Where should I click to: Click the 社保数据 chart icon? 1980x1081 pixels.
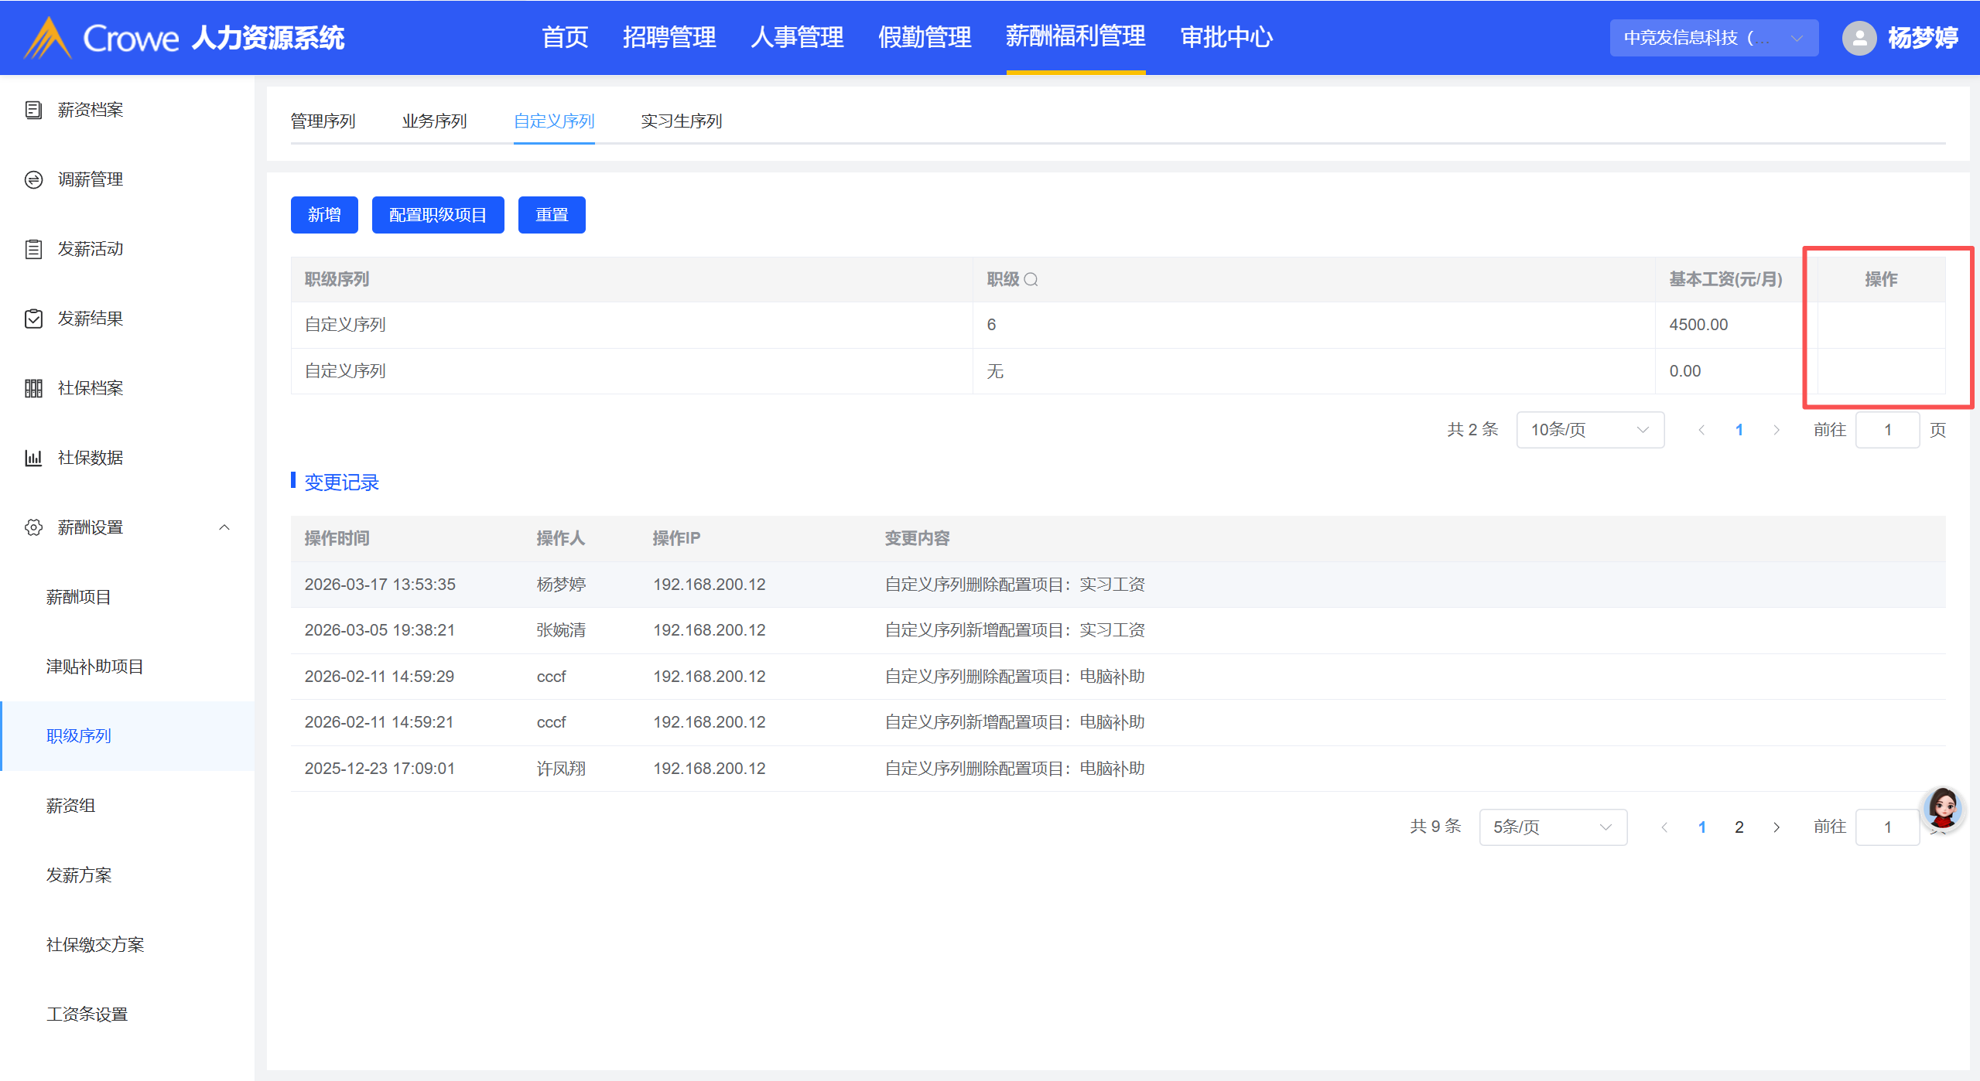click(x=33, y=458)
